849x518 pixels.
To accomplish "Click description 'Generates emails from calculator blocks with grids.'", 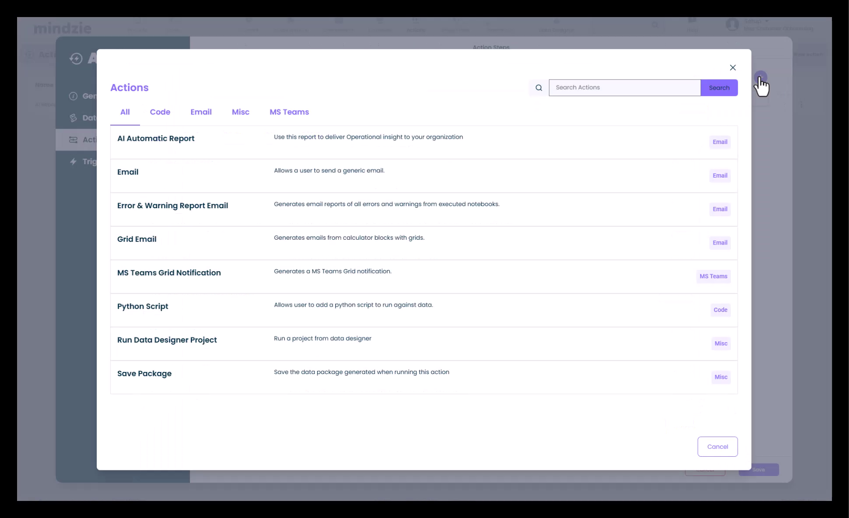I will [x=349, y=238].
